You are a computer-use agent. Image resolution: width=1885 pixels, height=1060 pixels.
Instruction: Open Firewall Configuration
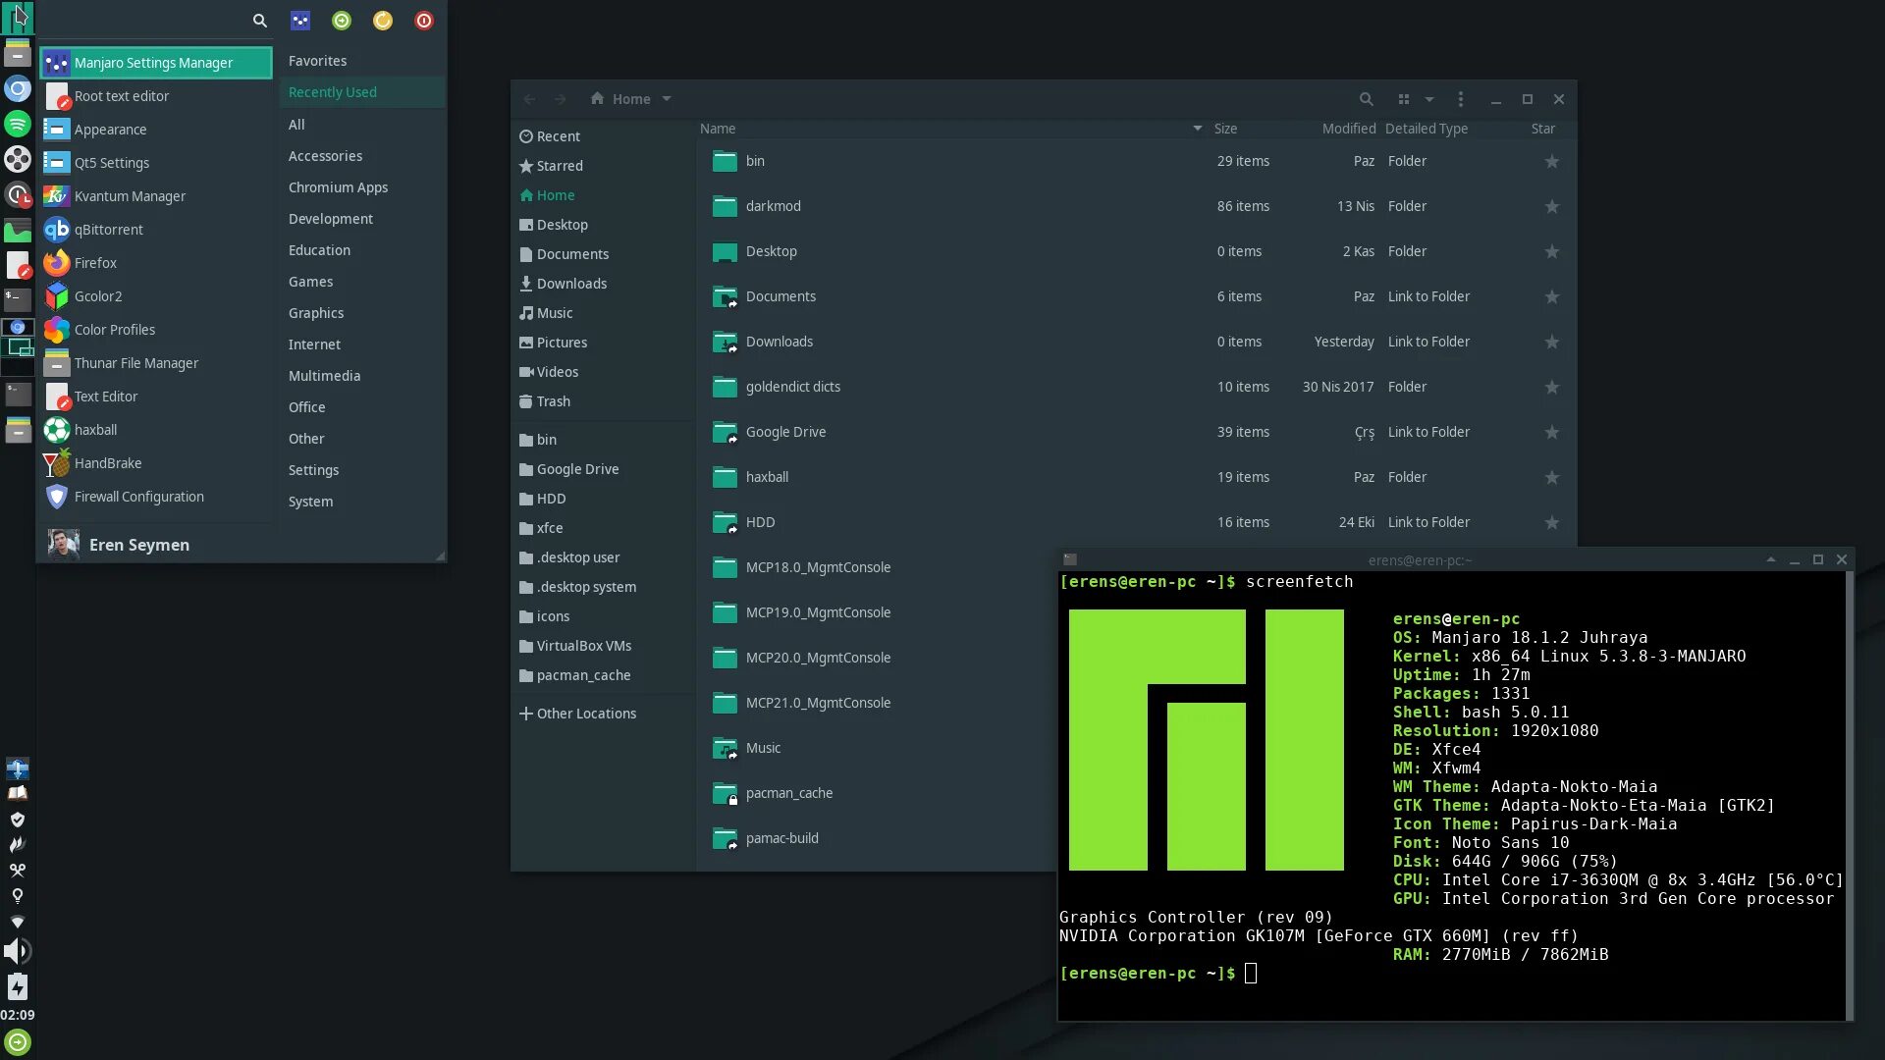tap(156, 497)
